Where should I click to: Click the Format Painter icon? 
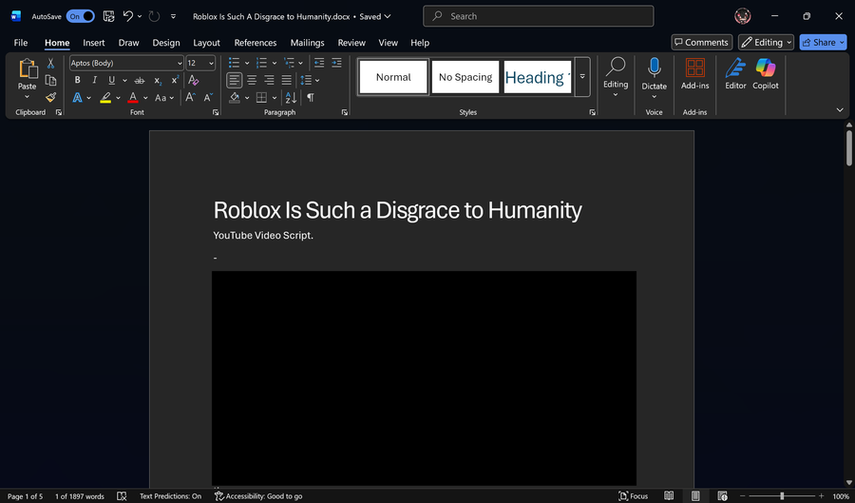click(x=50, y=97)
